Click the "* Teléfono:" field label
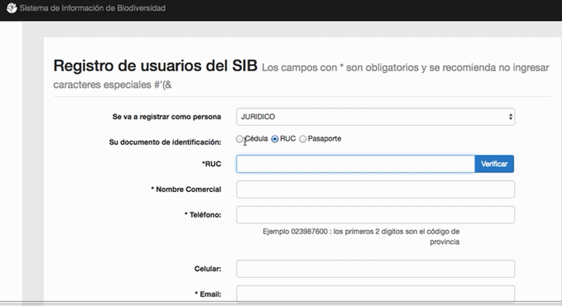 pos(202,215)
